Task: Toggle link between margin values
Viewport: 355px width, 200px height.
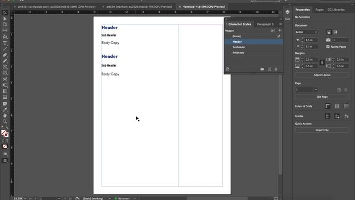Action: point(322,63)
